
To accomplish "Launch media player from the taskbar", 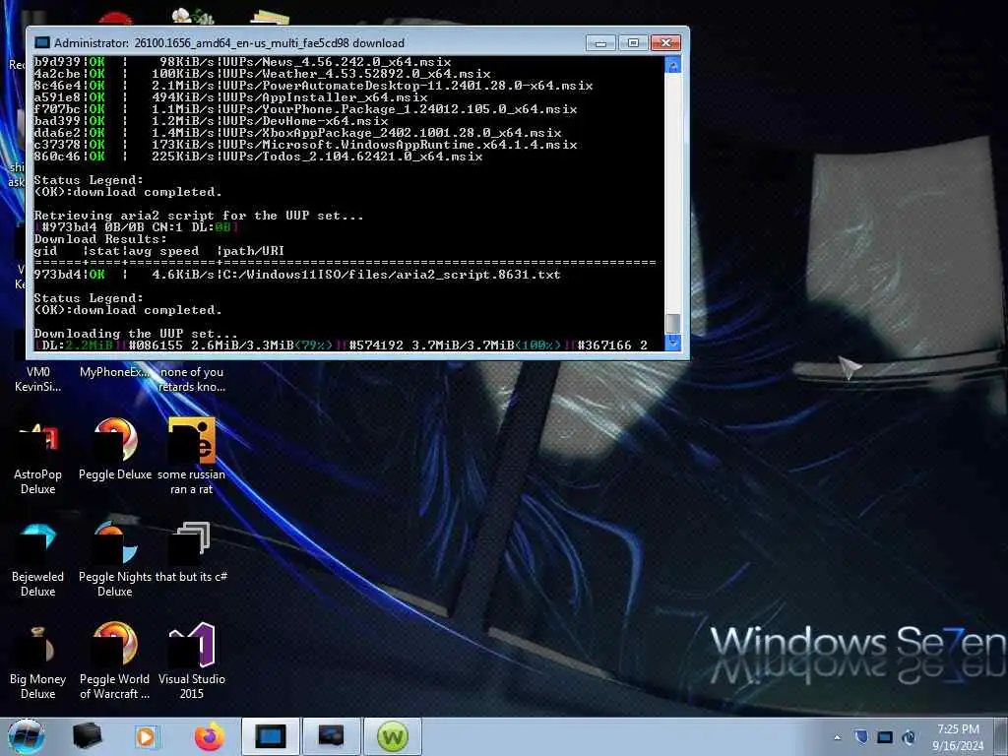I will point(146,736).
